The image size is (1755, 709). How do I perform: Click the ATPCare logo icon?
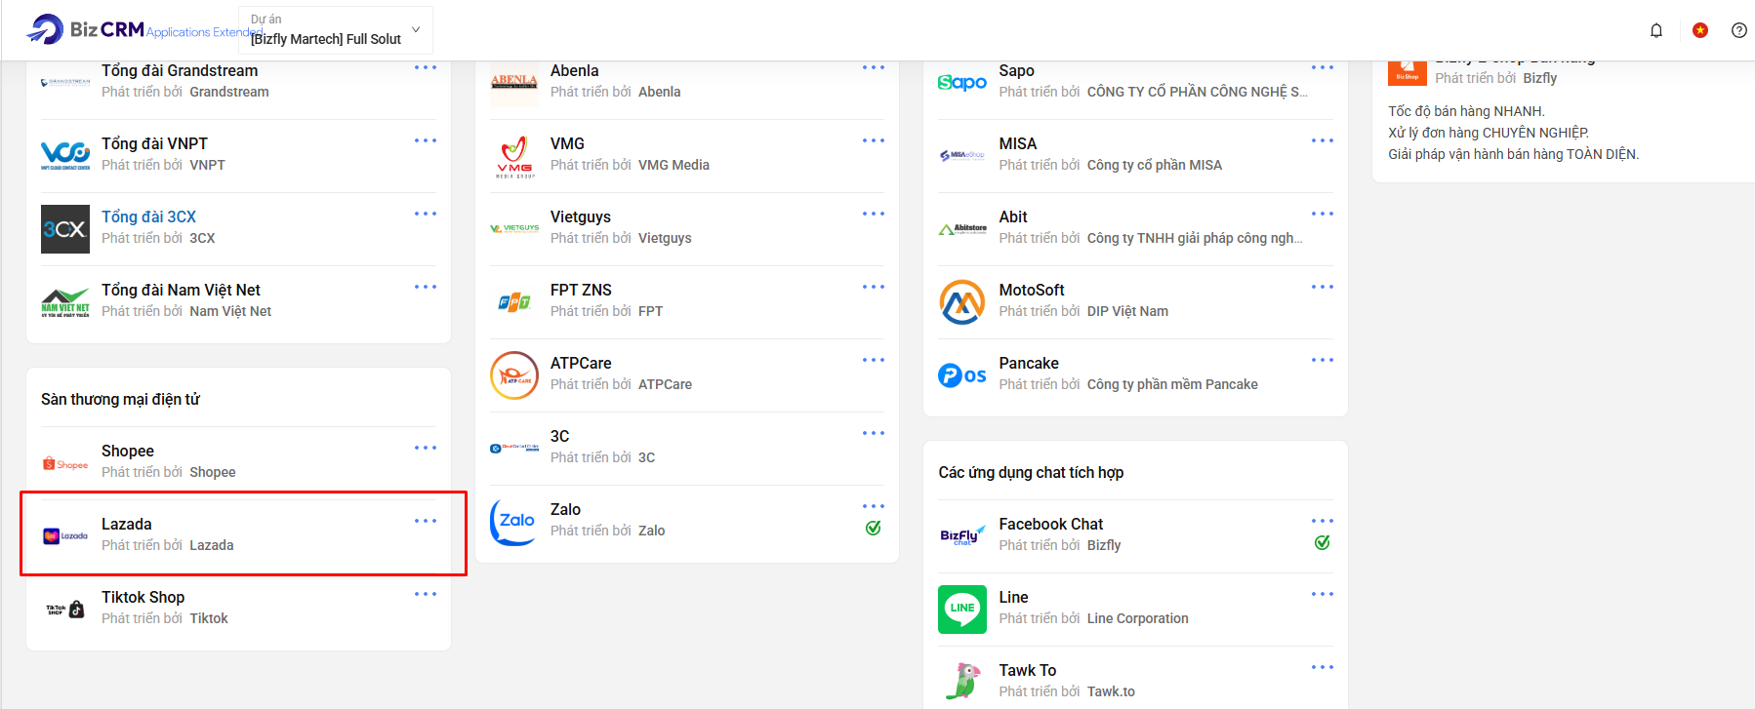pos(514,375)
